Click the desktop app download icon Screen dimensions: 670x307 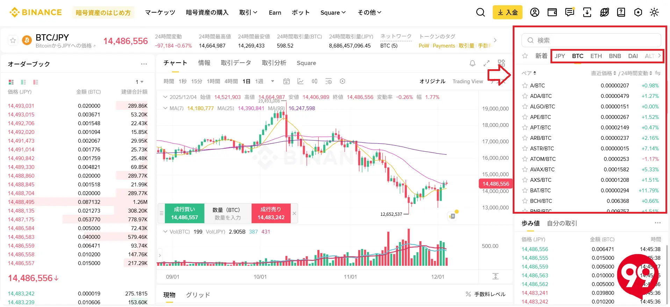(587, 12)
